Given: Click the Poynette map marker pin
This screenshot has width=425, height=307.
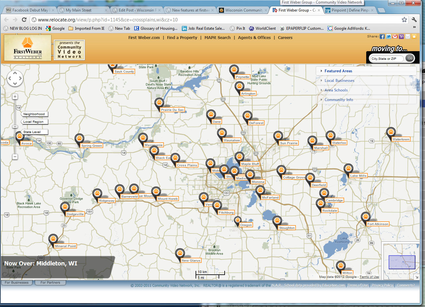Looking at the screenshot, I should coord(234,71).
